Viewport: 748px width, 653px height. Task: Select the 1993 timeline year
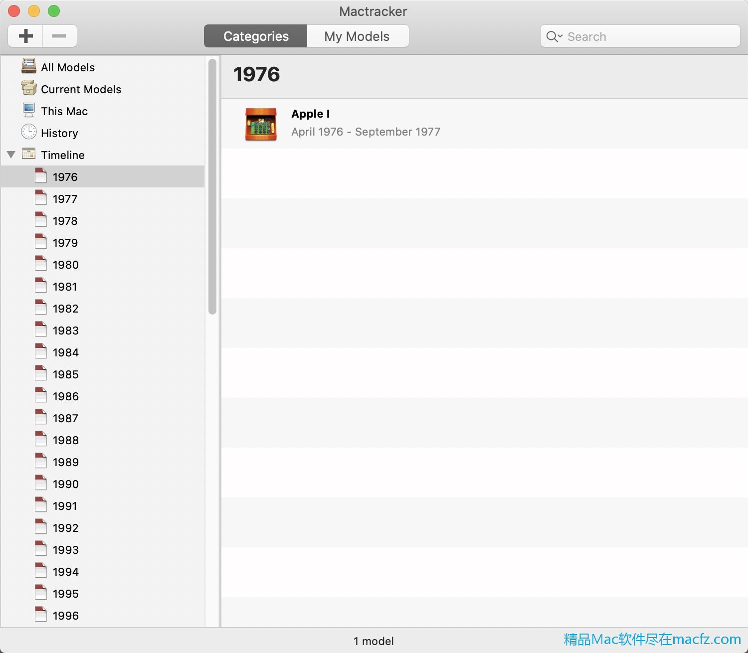click(66, 550)
